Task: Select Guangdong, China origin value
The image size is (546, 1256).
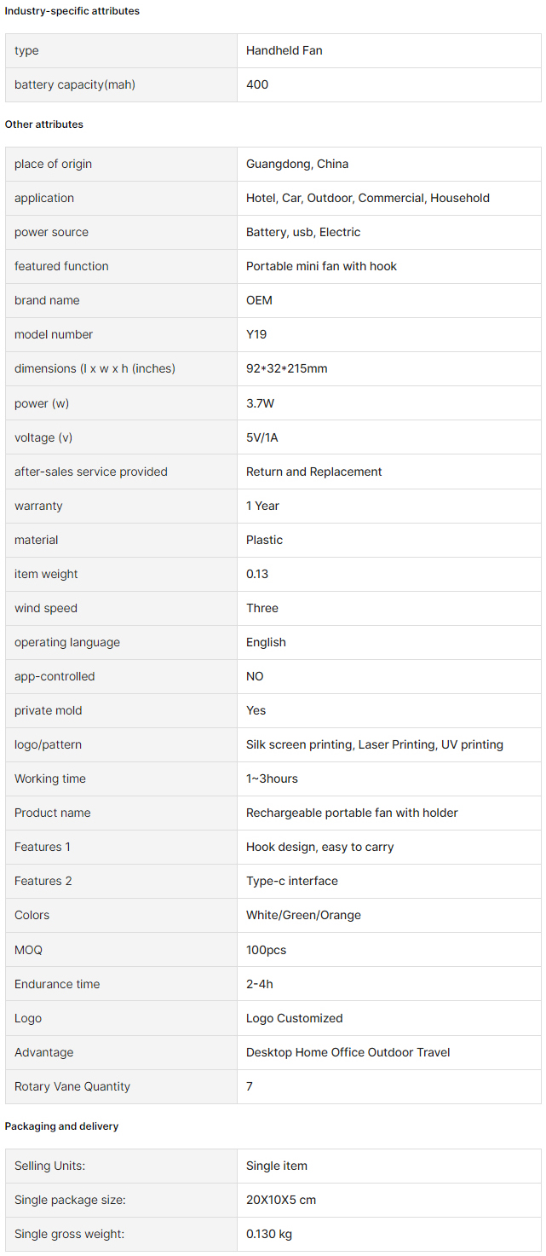Action: 297,164
